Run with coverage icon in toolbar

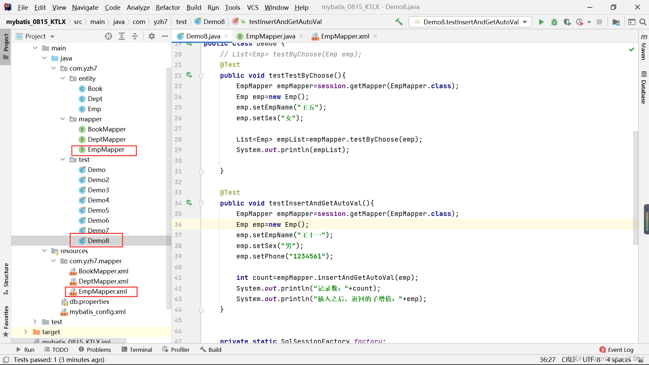tap(567, 22)
